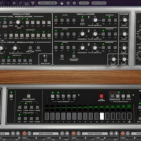The image size is (141, 141).
Task: Remove first WIDE PHASER with X icon
Action: [62, 133]
